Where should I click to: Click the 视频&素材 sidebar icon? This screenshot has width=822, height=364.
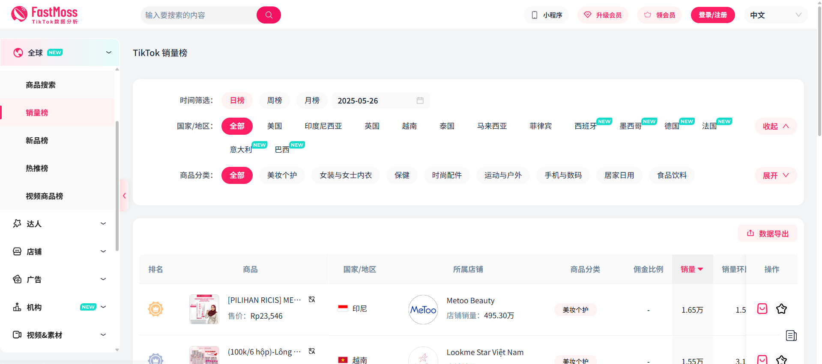17,335
